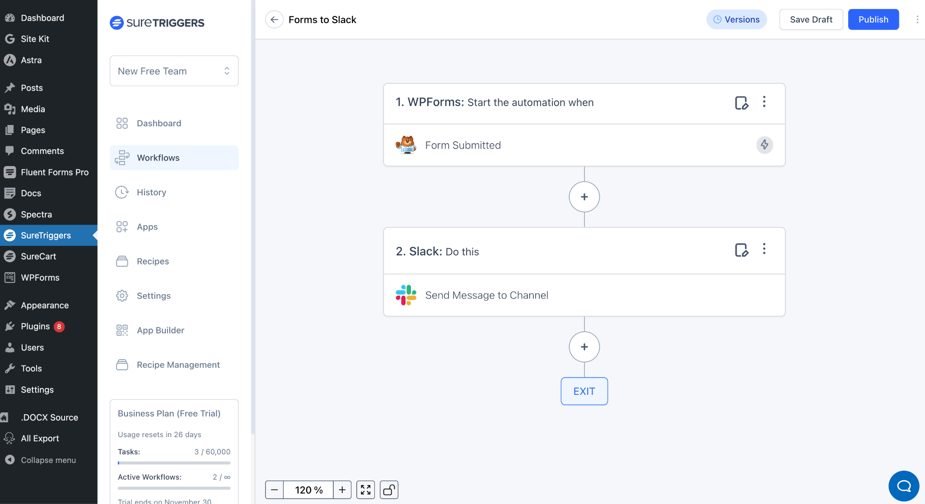
Task: Open Apps page
Action: click(x=174, y=227)
